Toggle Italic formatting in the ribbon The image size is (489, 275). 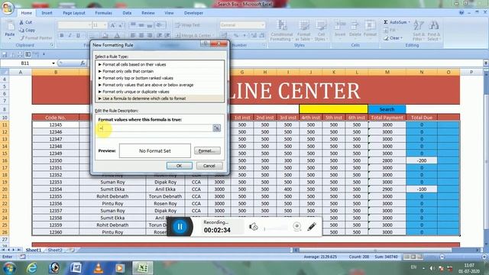point(70,36)
